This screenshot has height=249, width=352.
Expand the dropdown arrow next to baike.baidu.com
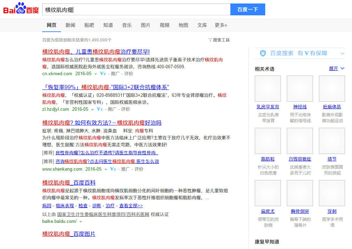coord(81,222)
